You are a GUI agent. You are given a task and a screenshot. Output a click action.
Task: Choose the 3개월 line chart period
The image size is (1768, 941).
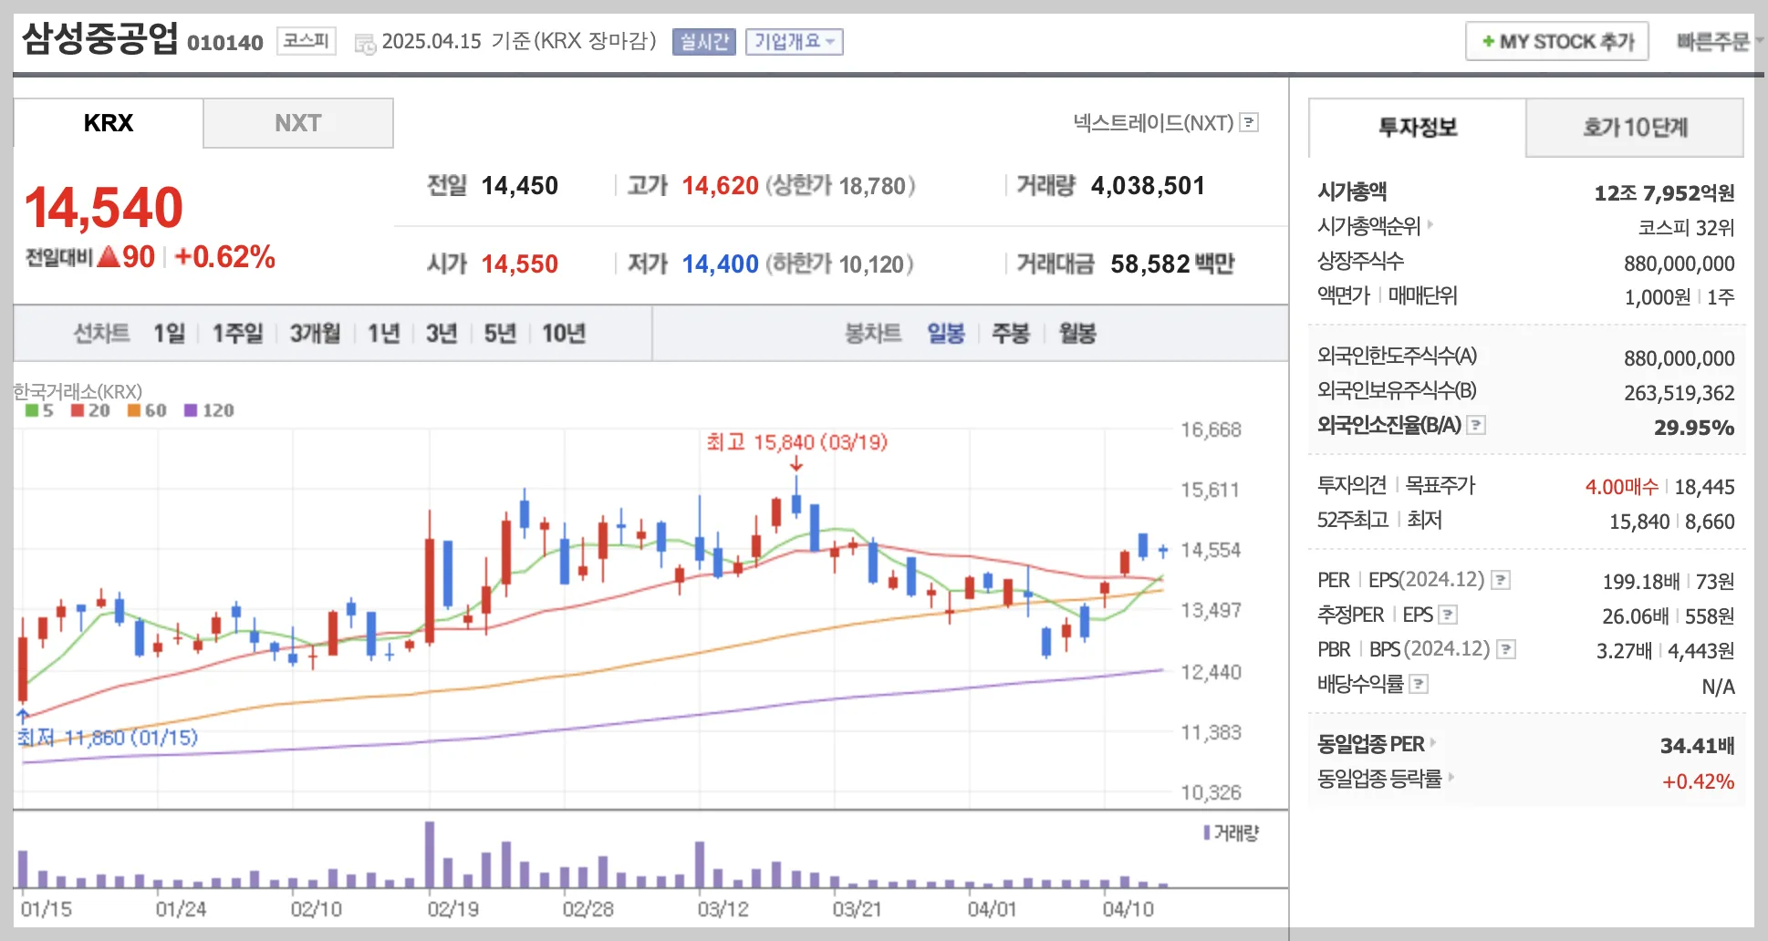point(315,334)
